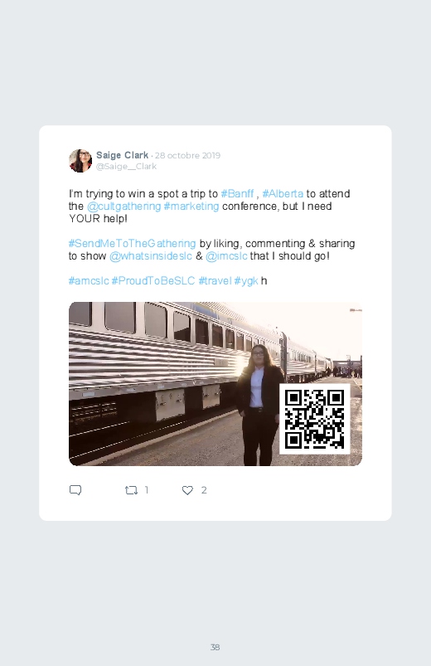The image size is (431, 666).
Task: Open Saige Clark's profile avatar
Action: pyautogui.click(x=80, y=161)
